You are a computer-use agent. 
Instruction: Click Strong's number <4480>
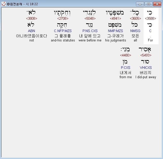pyautogui.click(x=126, y=55)
